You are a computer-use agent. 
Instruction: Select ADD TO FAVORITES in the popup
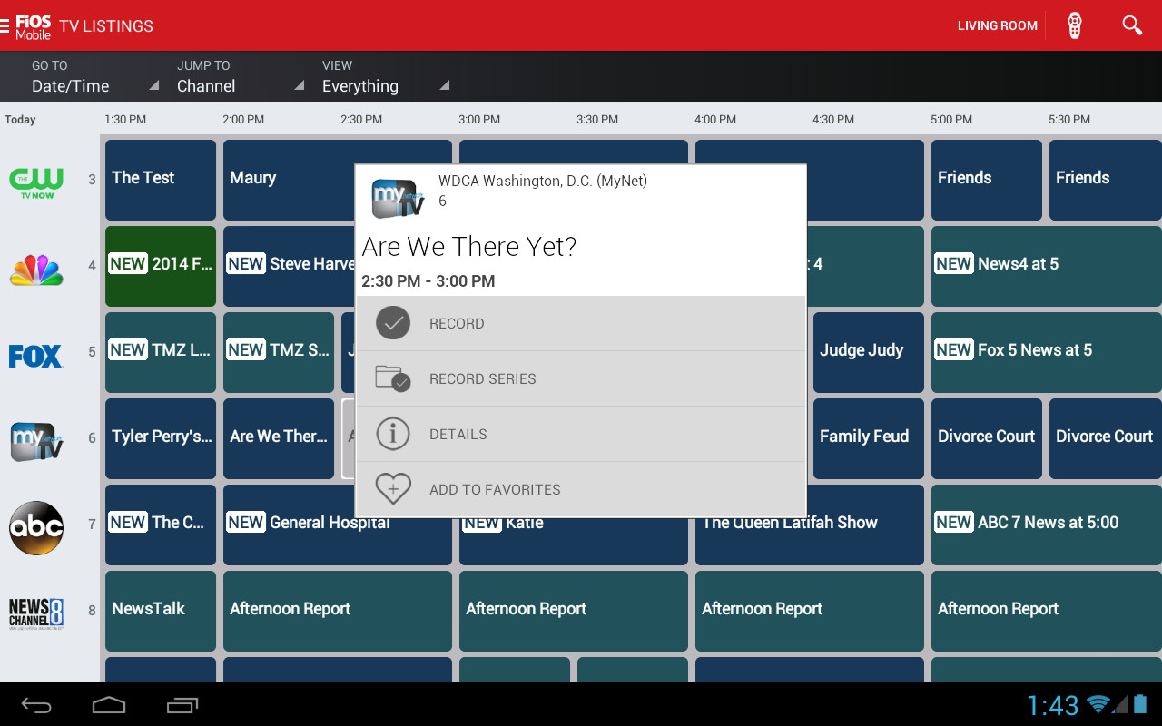tap(581, 489)
